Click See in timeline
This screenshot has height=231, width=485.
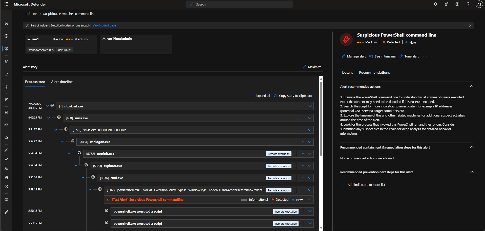[x=382, y=56]
